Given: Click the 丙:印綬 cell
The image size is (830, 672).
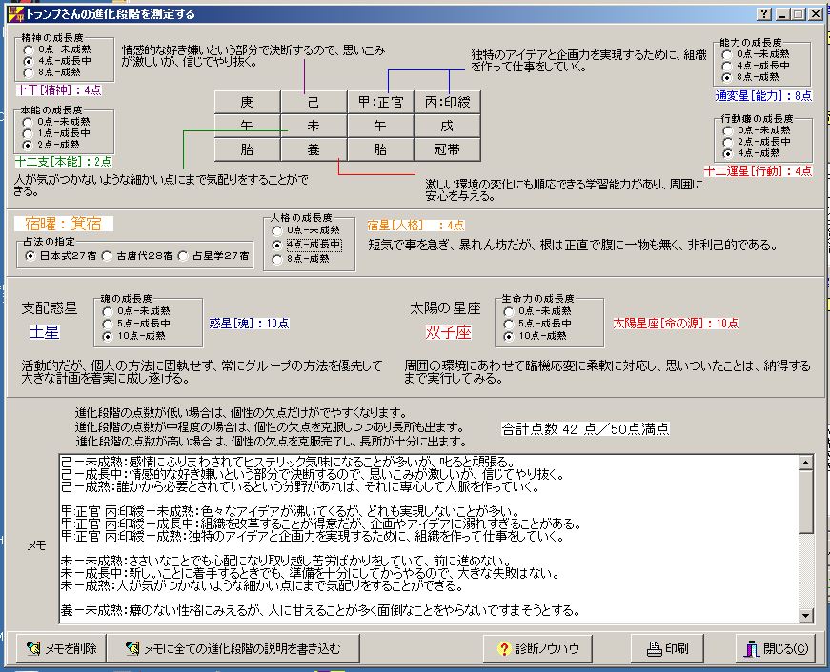Looking at the screenshot, I should pyautogui.click(x=447, y=102).
